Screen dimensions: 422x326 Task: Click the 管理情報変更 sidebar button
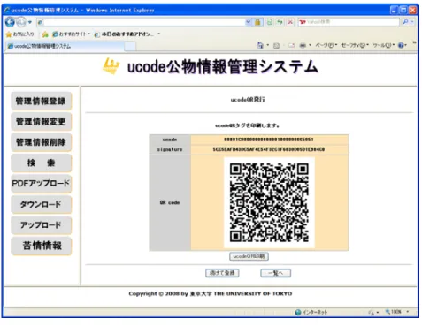[x=41, y=122]
